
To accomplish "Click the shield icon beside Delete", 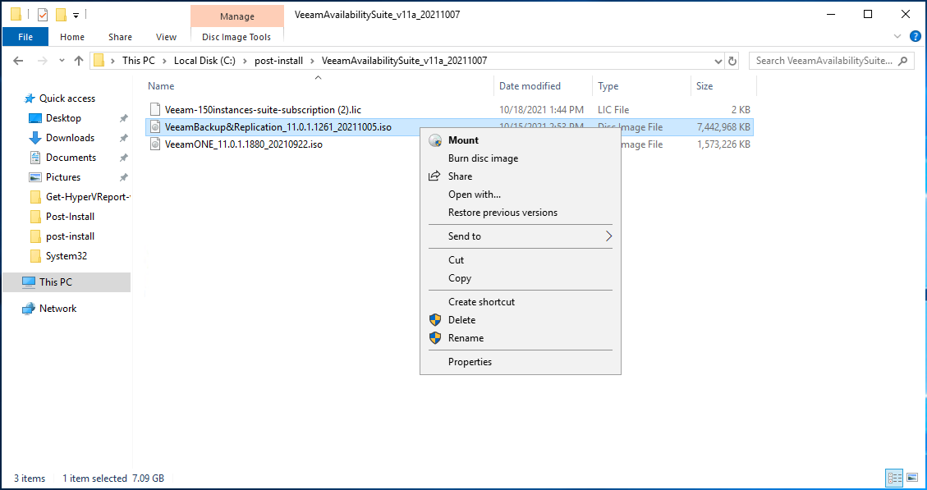I will [435, 320].
